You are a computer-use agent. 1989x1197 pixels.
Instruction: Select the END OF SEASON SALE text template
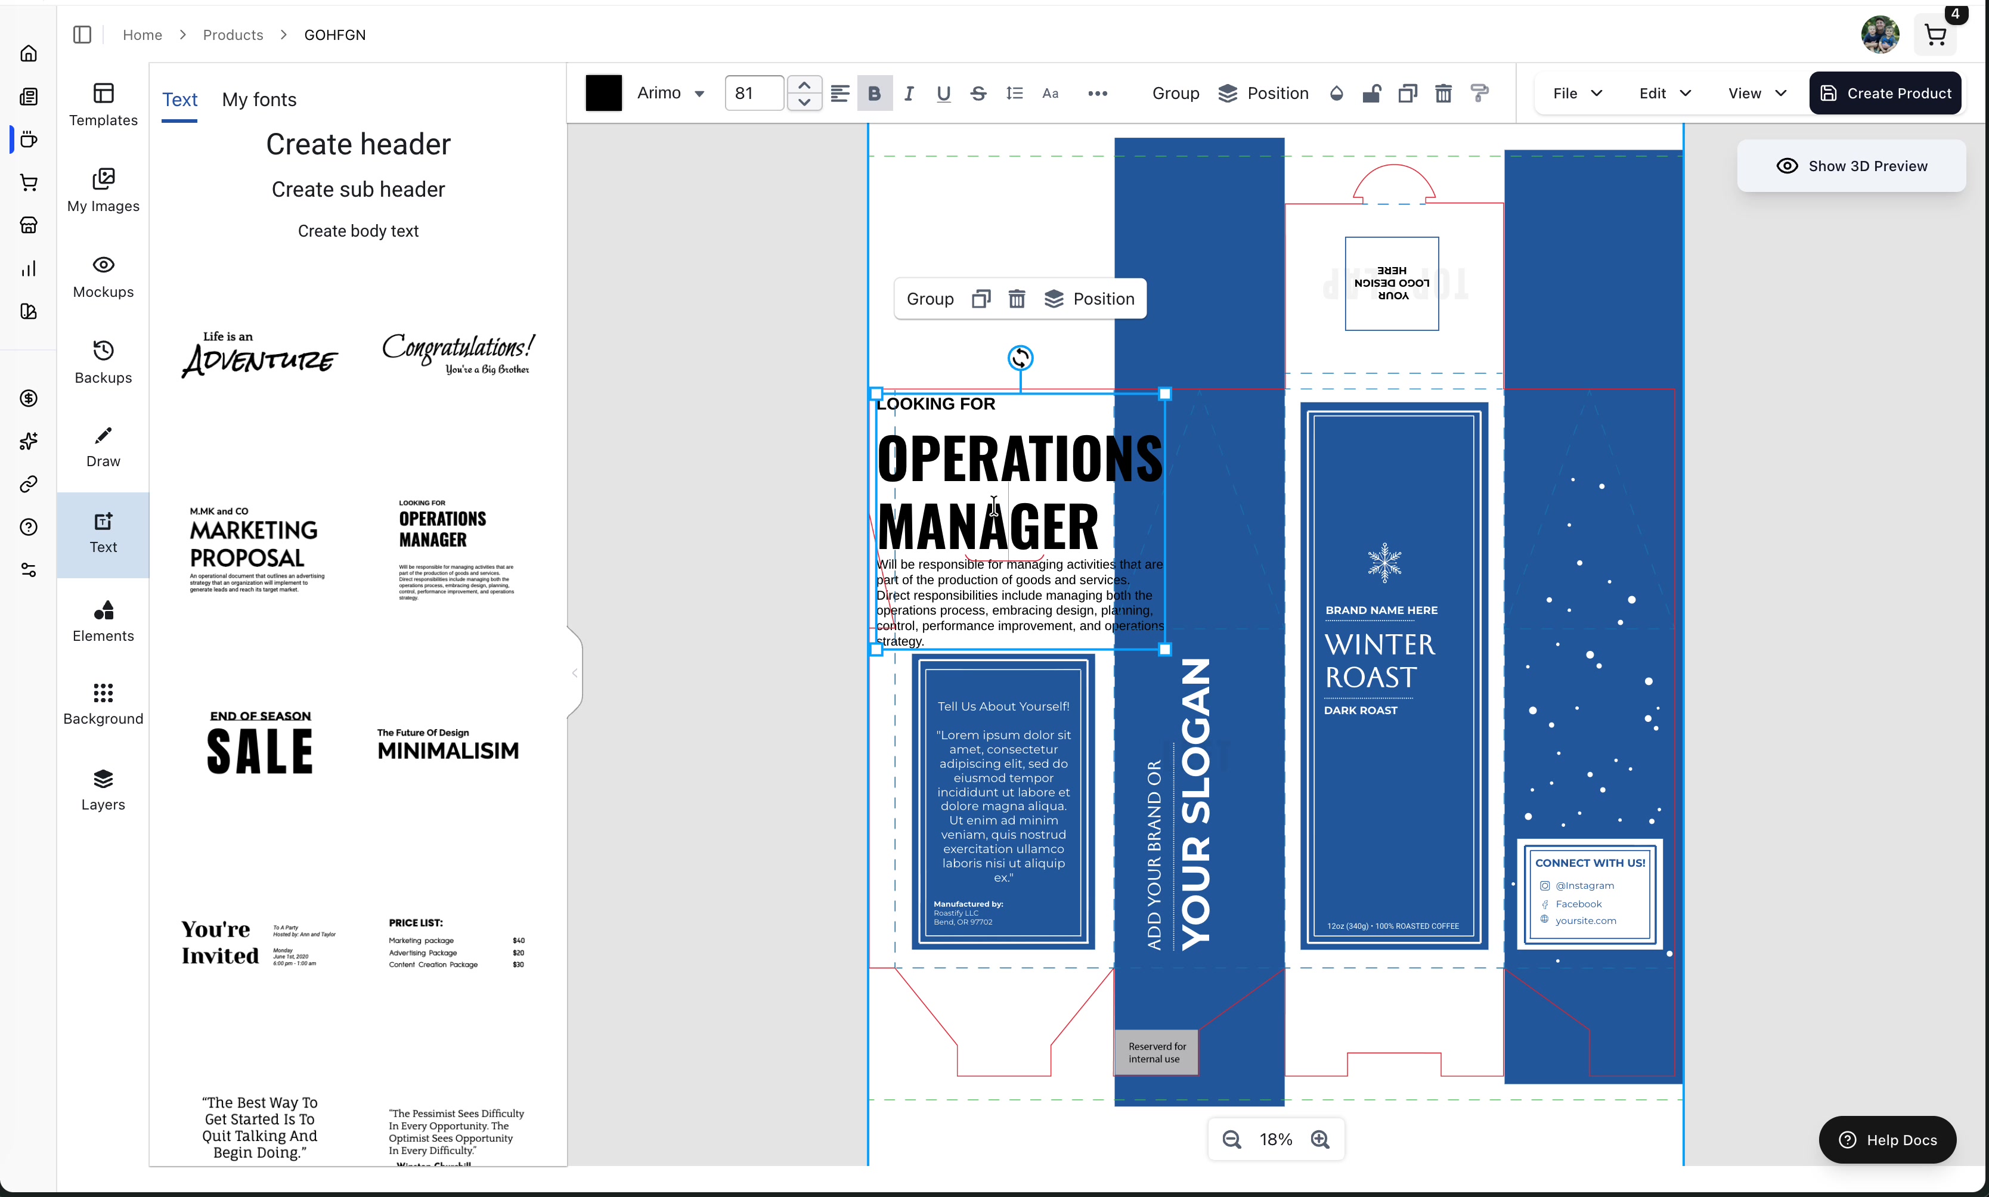(x=260, y=742)
